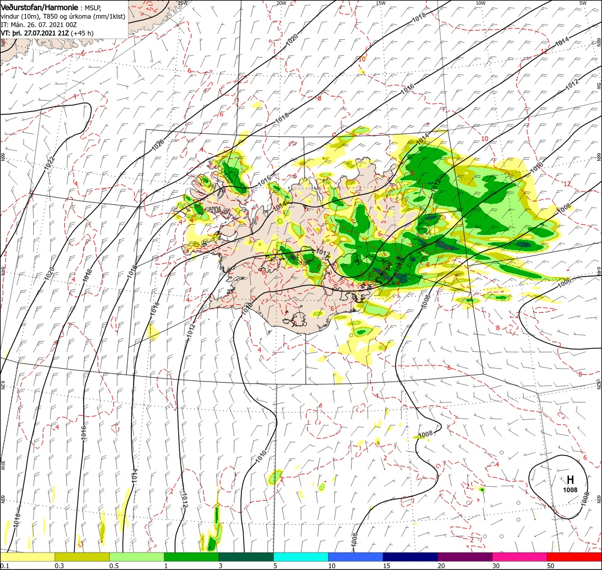Click the 5W label on the top edge

(583, 3)
